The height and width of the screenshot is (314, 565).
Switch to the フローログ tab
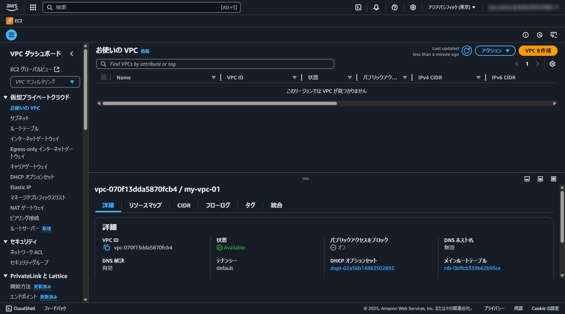218,205
